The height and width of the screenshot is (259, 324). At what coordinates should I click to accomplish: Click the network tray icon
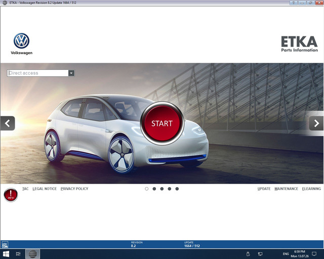click(x=260, y=254)
